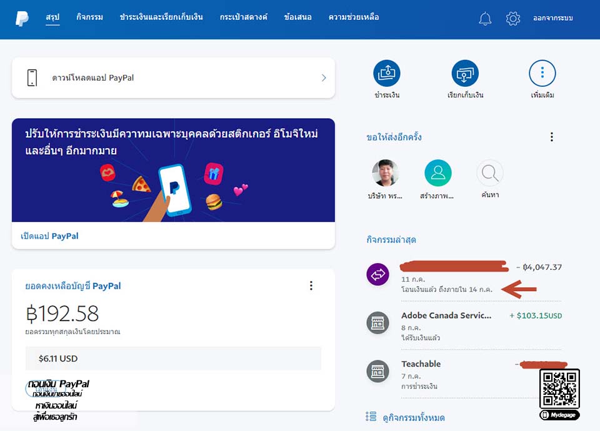
Task: Click the ขอให้ส่งอีกครั้ง heading link
Action: pyautogui.click(x=394, y=137)
